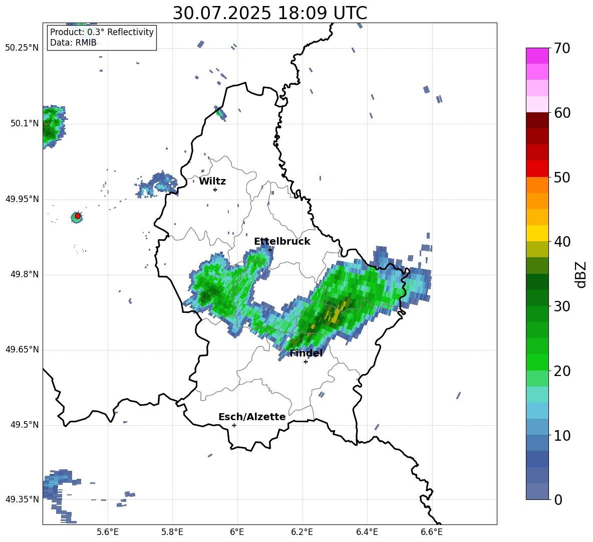This screenshot has width=593, height=542.
Task: Click the 49.8°N latitude label
Action: (24, 274)
